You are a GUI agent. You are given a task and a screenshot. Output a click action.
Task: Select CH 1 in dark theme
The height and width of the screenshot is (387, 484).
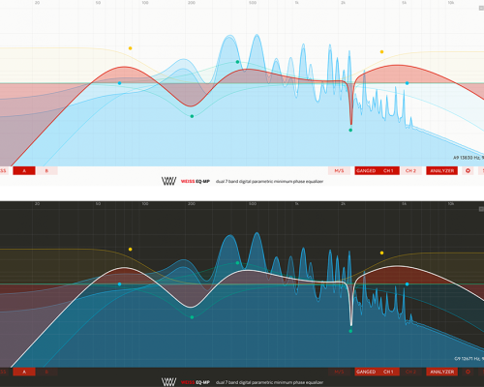click(x=388, y=372)
